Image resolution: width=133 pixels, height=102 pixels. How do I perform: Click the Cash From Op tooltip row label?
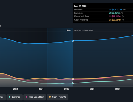tap(81, 20)
